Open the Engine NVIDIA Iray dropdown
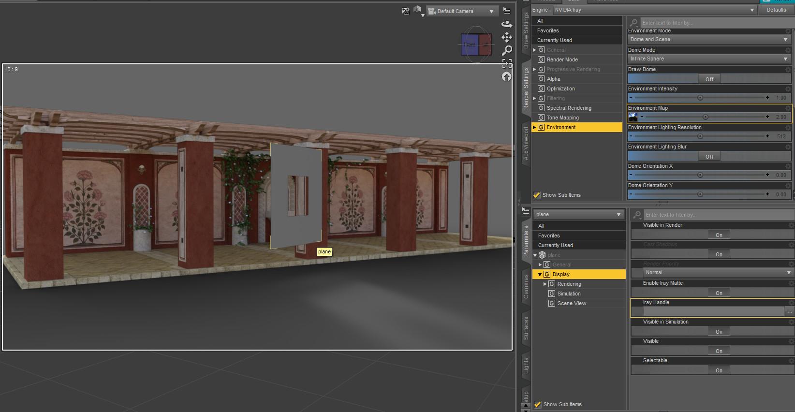 tap(655, 10)
